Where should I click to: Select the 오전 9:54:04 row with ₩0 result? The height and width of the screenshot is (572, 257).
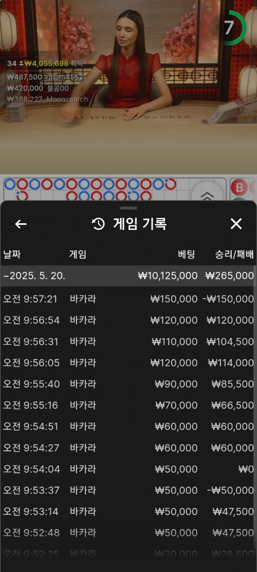coord(128,469)
